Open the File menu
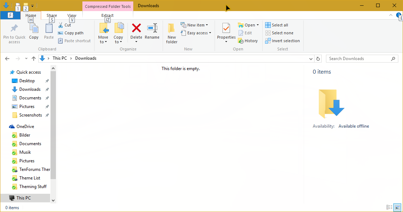403x212 pixels. pyautogui.click(x=10, y=15)
